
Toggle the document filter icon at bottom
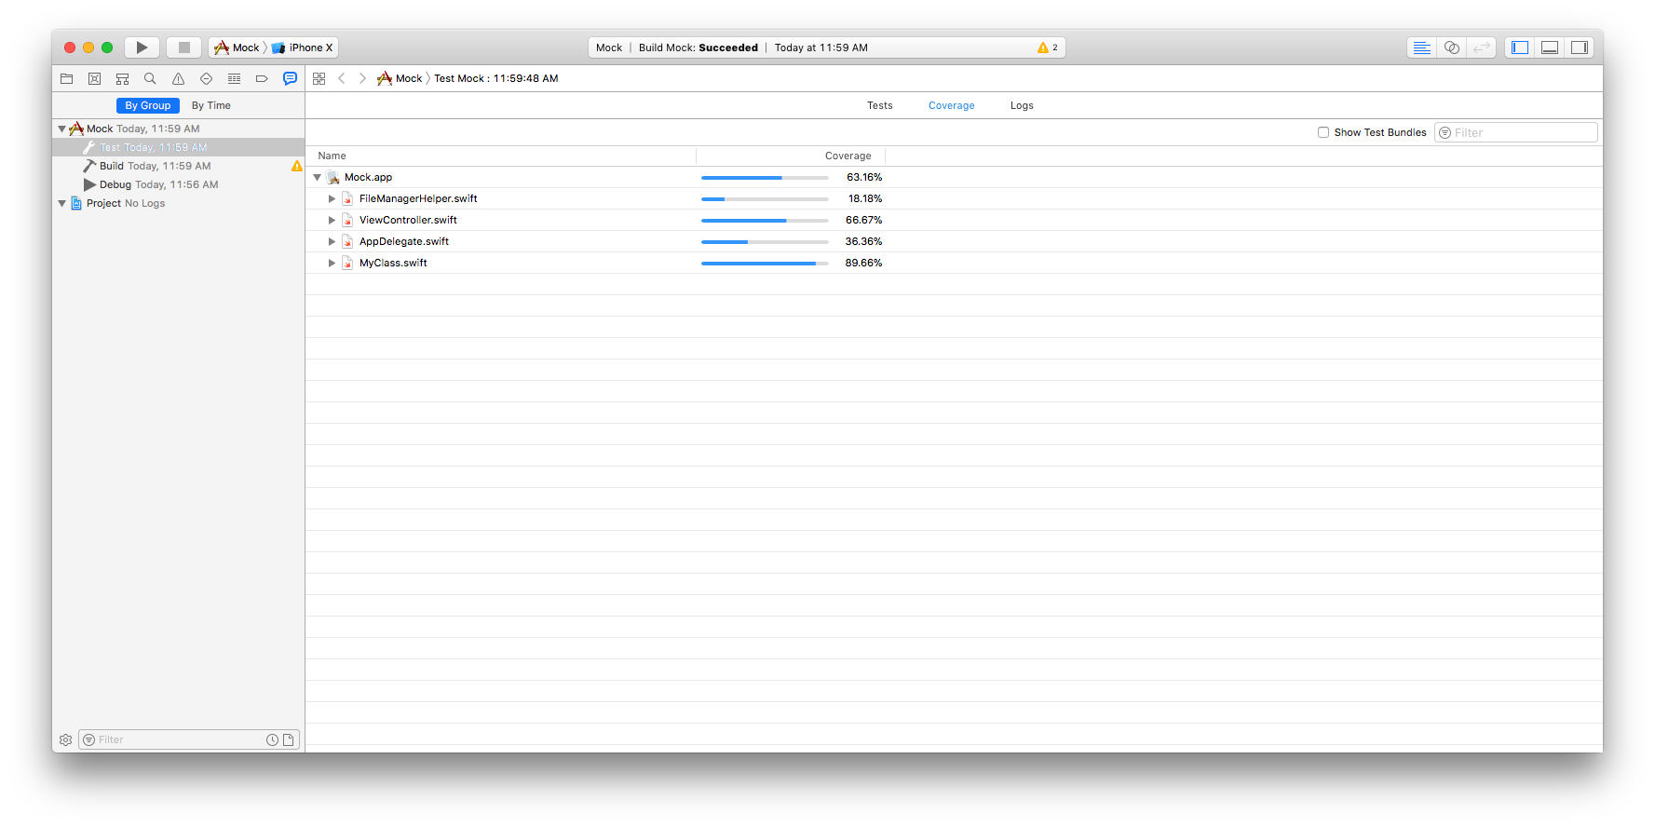289,740
